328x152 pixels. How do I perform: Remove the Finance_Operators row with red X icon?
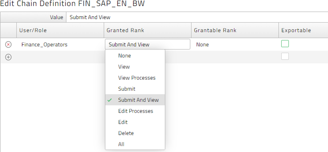[x=8, y=45]
